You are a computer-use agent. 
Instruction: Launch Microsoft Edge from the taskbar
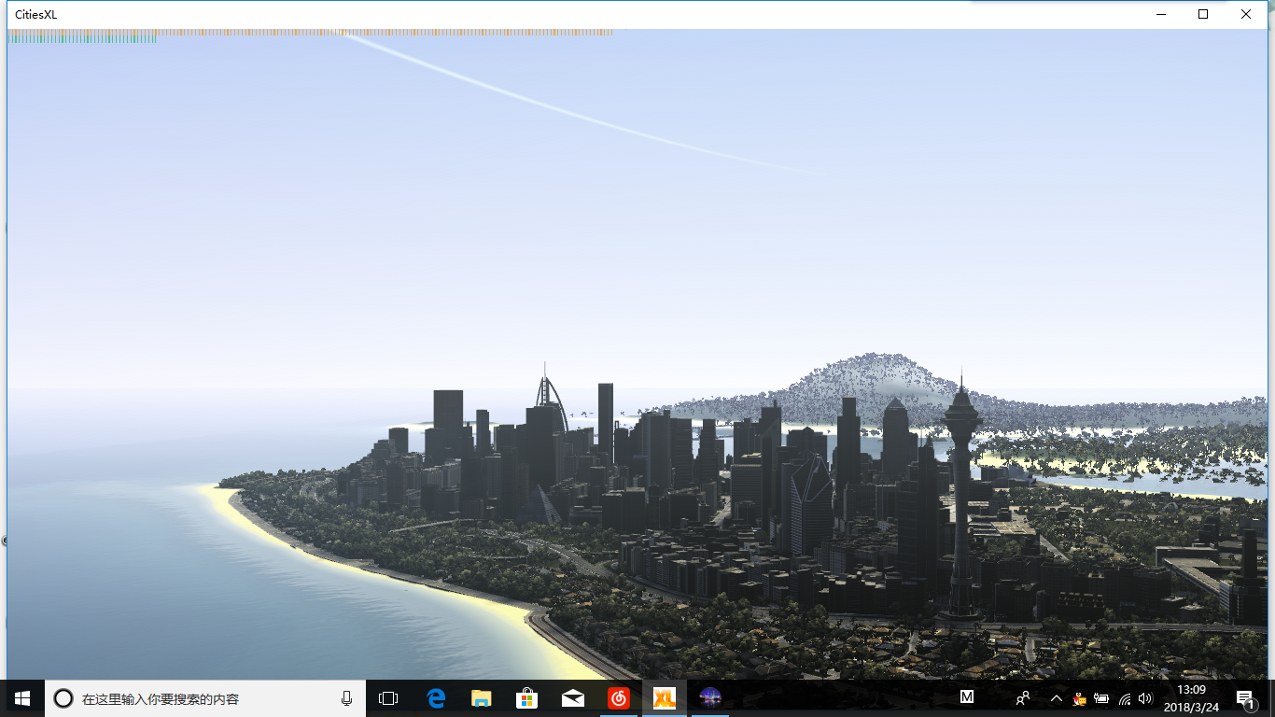click(436, 698)
